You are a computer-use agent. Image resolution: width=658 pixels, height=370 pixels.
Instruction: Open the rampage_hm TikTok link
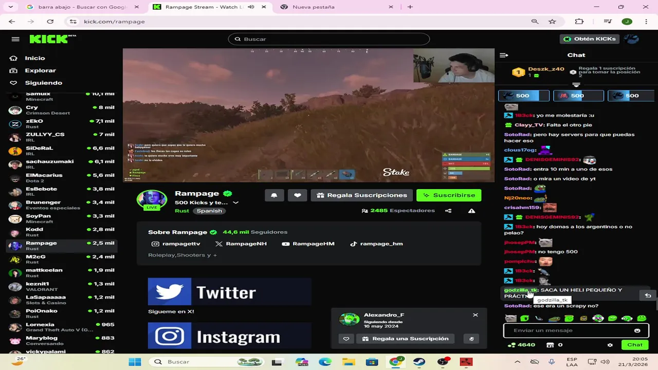coord(376,244)
